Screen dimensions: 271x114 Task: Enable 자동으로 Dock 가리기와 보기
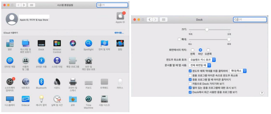(190, 84)
